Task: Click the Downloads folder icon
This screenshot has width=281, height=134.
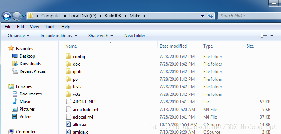Action: coord(15,63)
